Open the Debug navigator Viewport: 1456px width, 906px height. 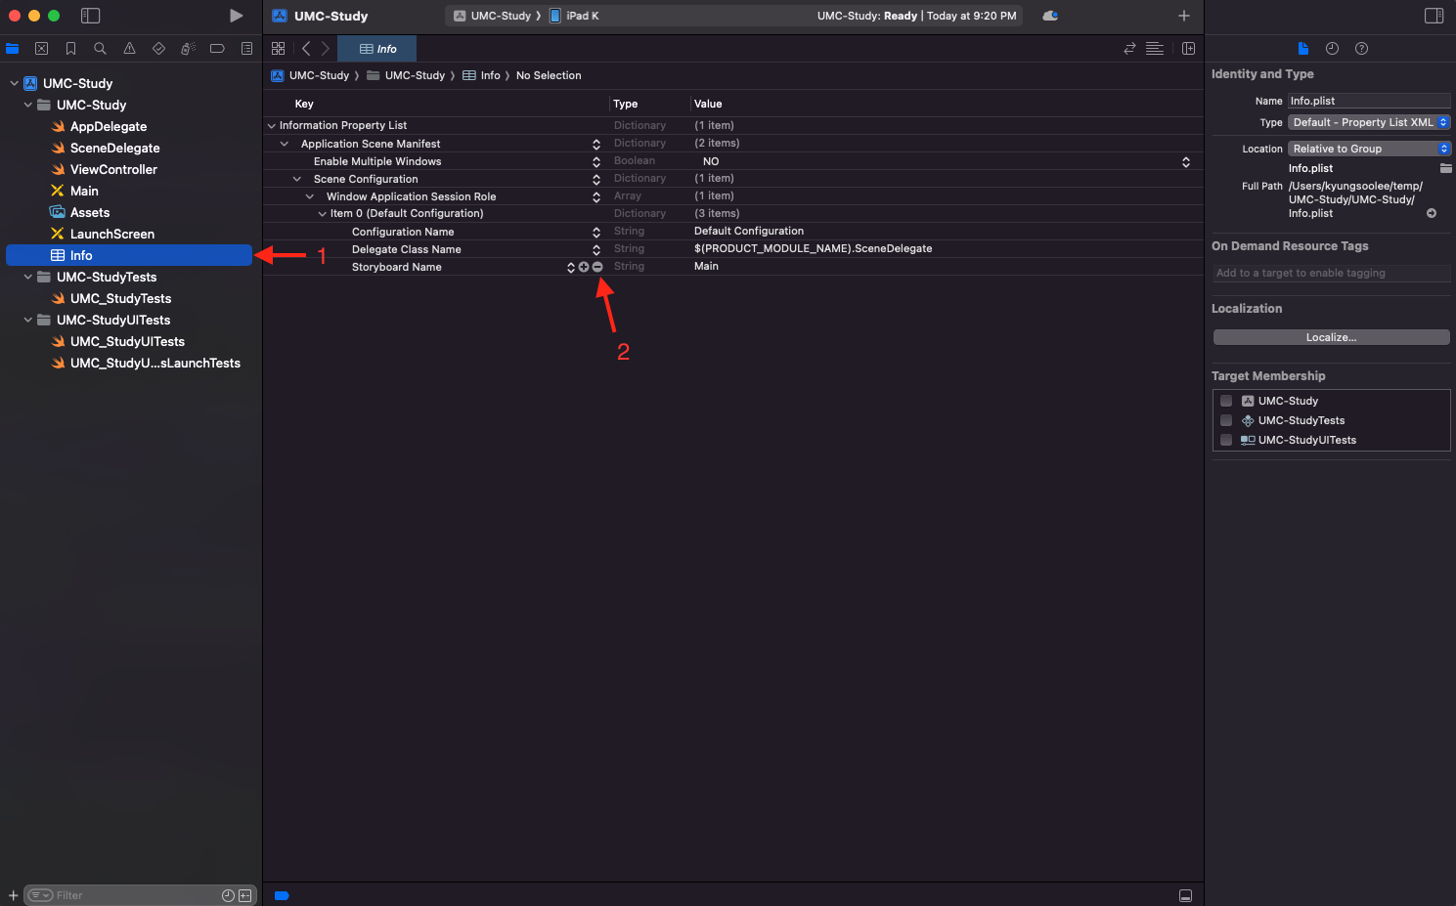point(188,48)
